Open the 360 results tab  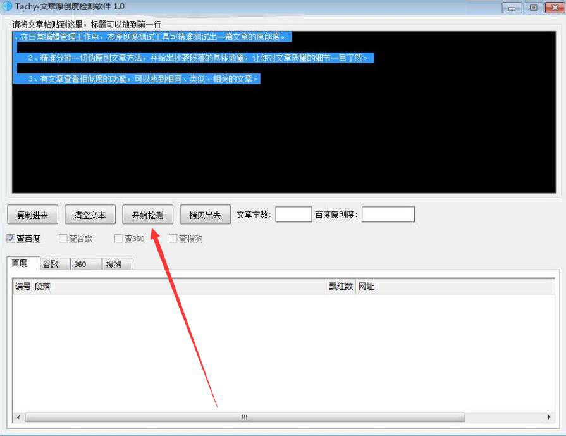pos(86,265)
